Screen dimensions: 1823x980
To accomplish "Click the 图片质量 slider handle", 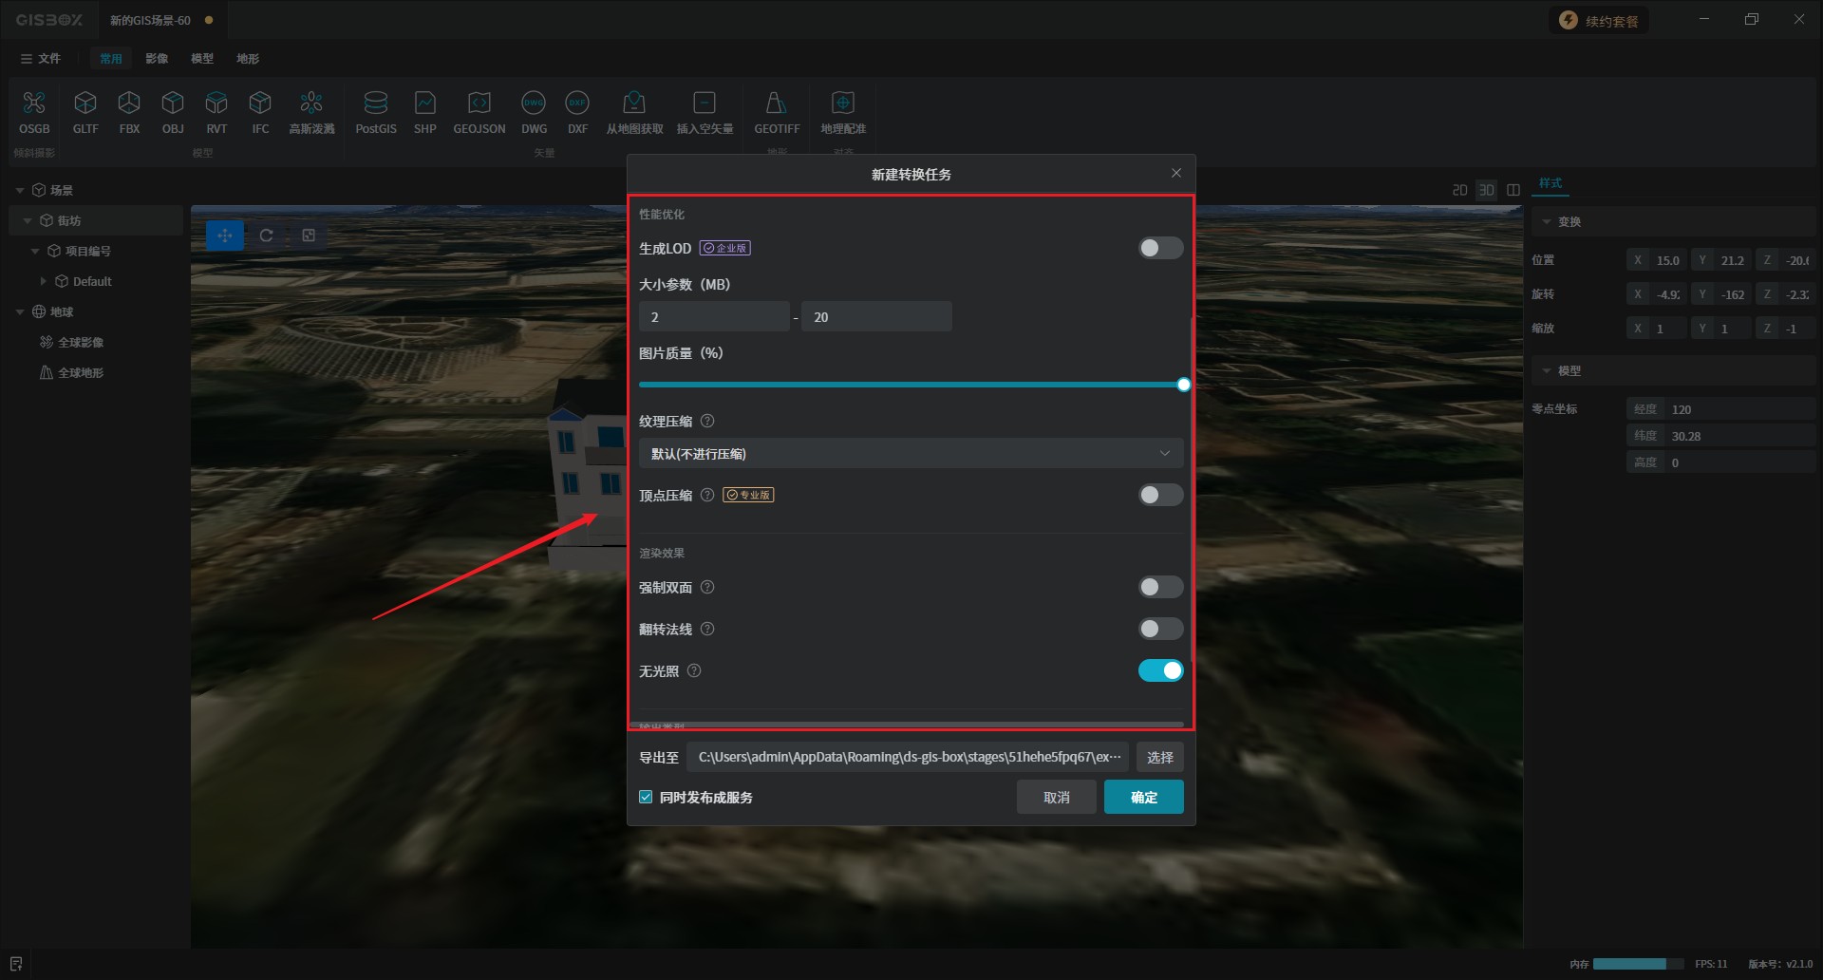I will (1183, 386).
